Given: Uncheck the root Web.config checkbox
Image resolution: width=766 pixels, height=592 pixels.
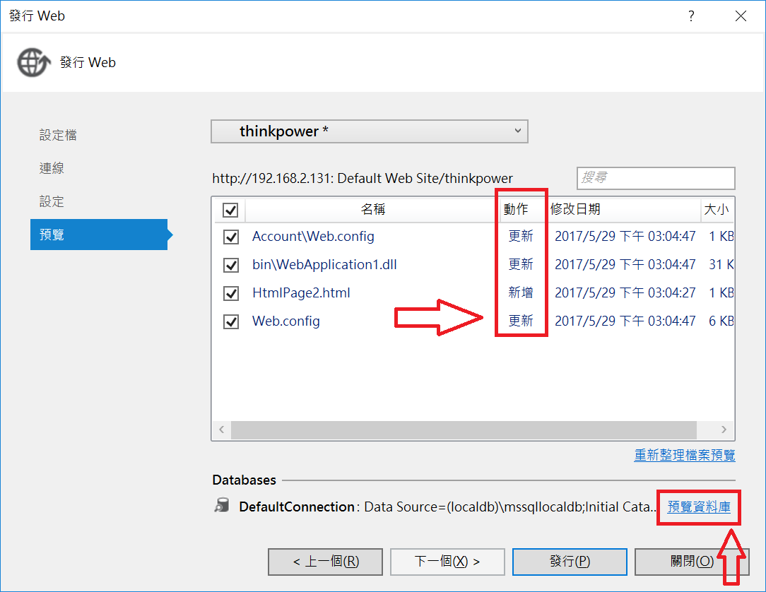Looking at the screenshot, I should tap(230, 322).
